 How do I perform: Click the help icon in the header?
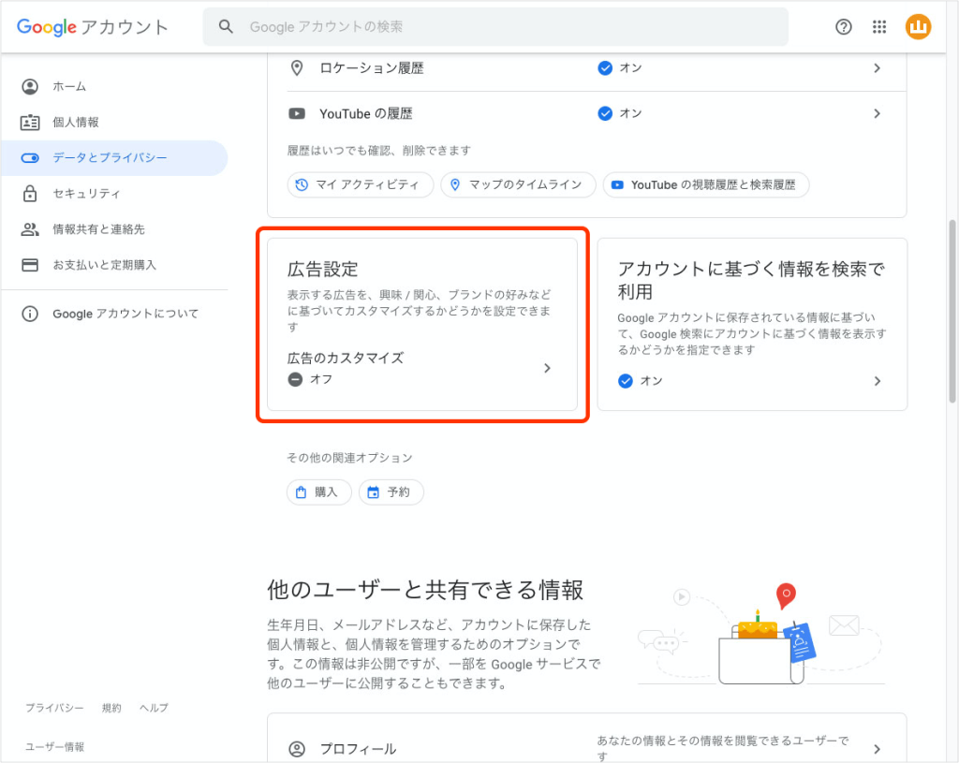pyautogui.click(x=843, y=26)
